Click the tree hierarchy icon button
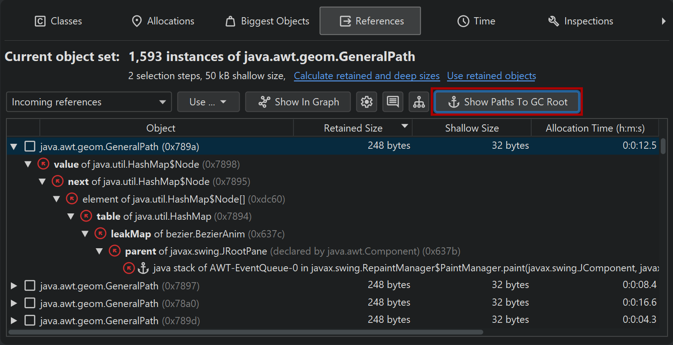This screenshot has height=345, width=673. [419, 102]
